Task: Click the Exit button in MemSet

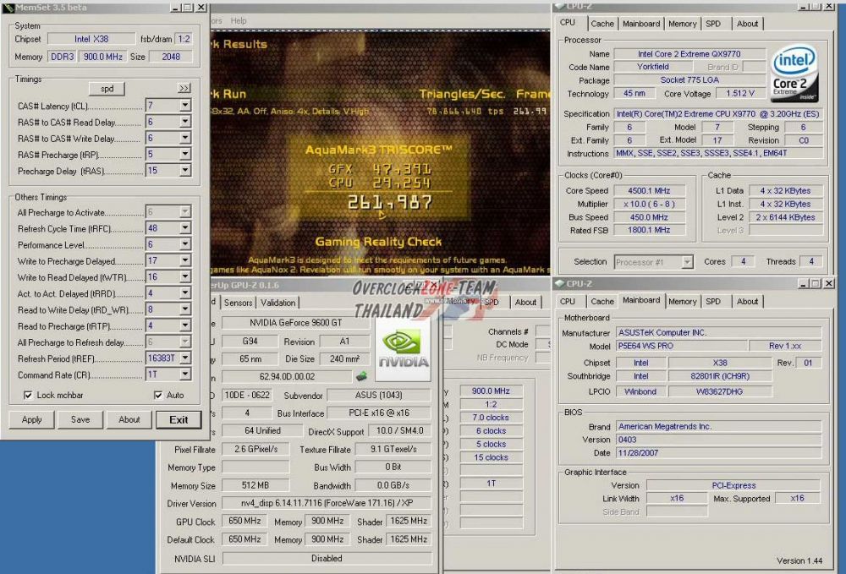Action: [x=179, y=419]
